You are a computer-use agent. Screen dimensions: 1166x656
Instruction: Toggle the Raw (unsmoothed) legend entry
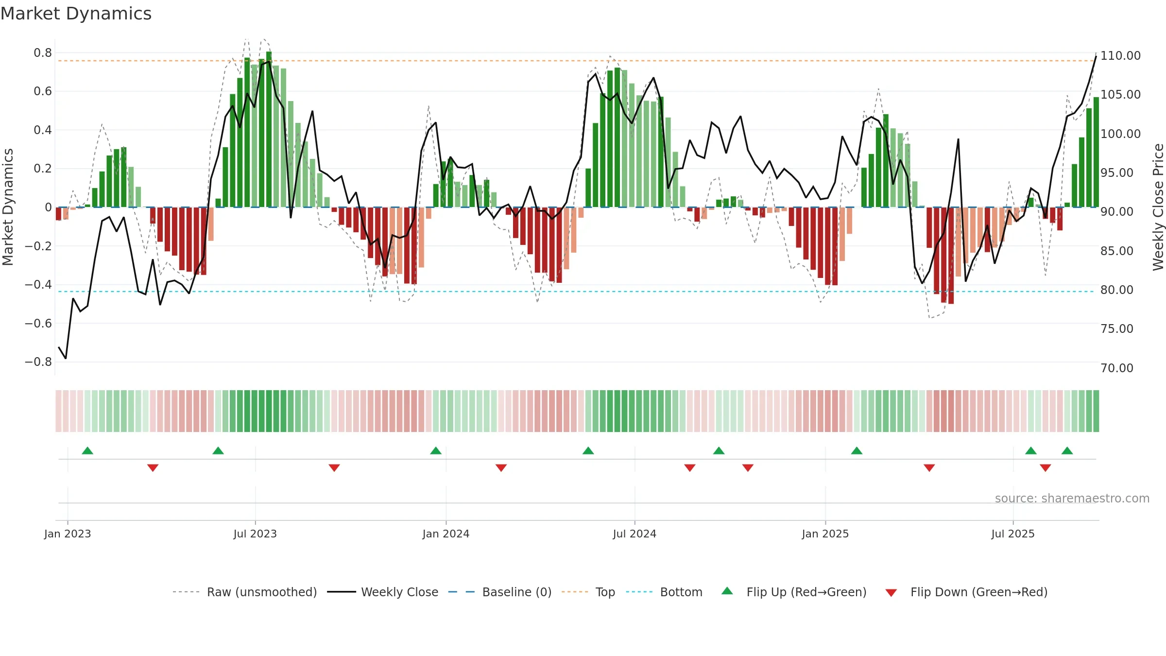coord(244,592)
